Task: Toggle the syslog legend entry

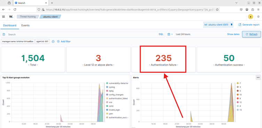Action: tap(111, 87)
